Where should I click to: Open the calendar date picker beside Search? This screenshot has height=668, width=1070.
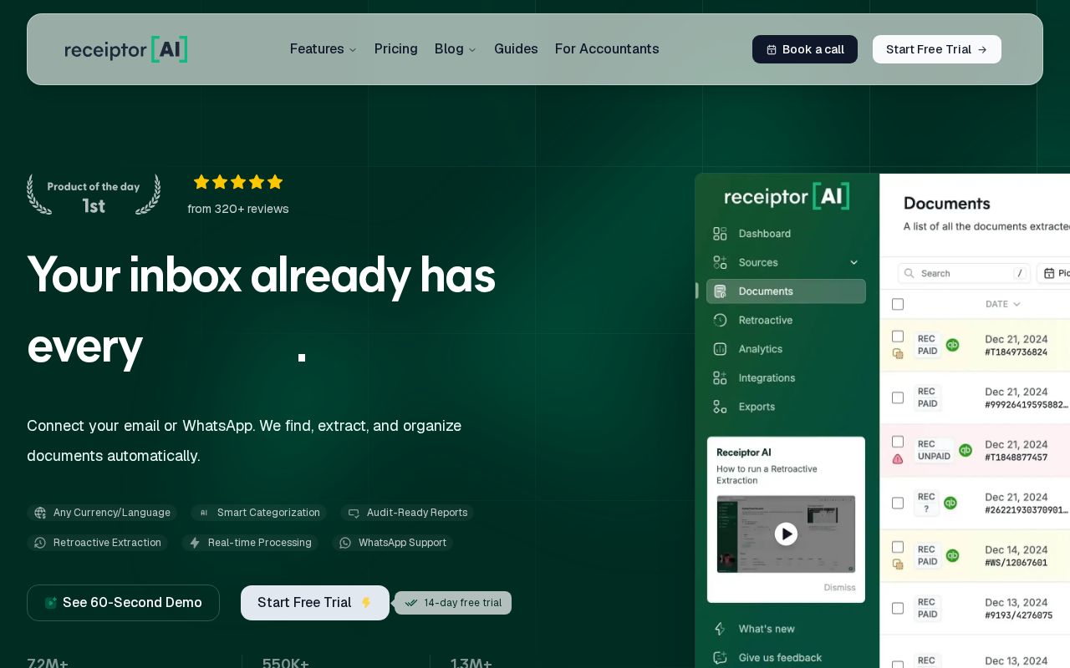click(1055, 273)
